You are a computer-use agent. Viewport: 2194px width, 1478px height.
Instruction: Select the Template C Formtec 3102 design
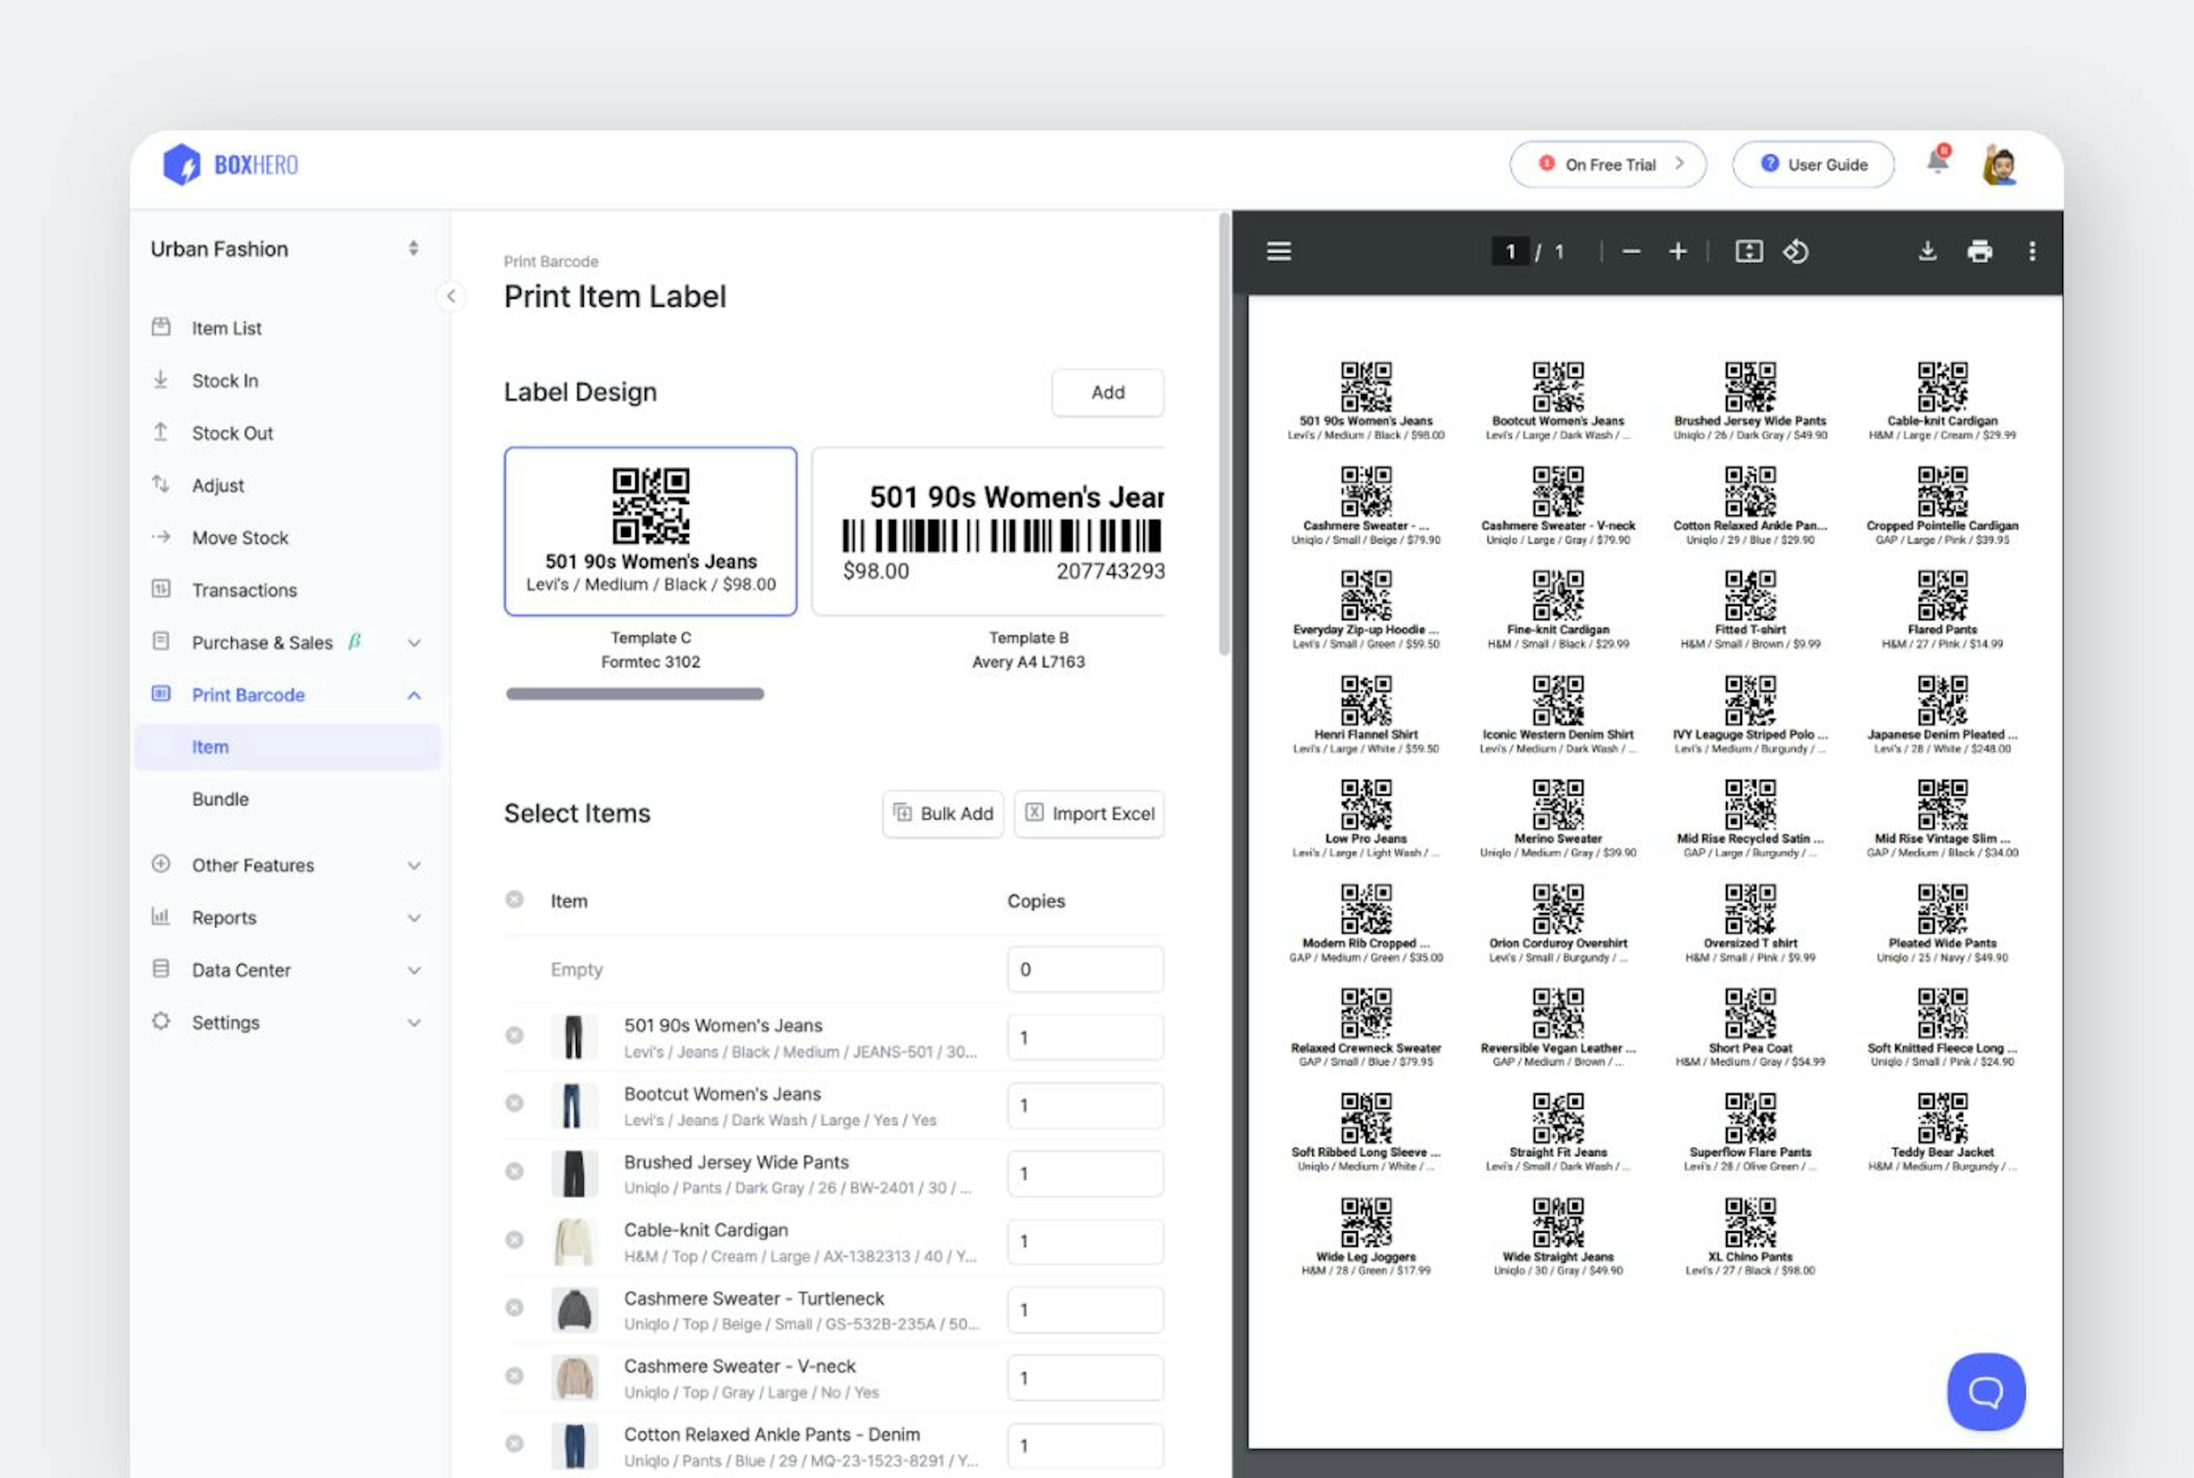[x=650, y=532]
